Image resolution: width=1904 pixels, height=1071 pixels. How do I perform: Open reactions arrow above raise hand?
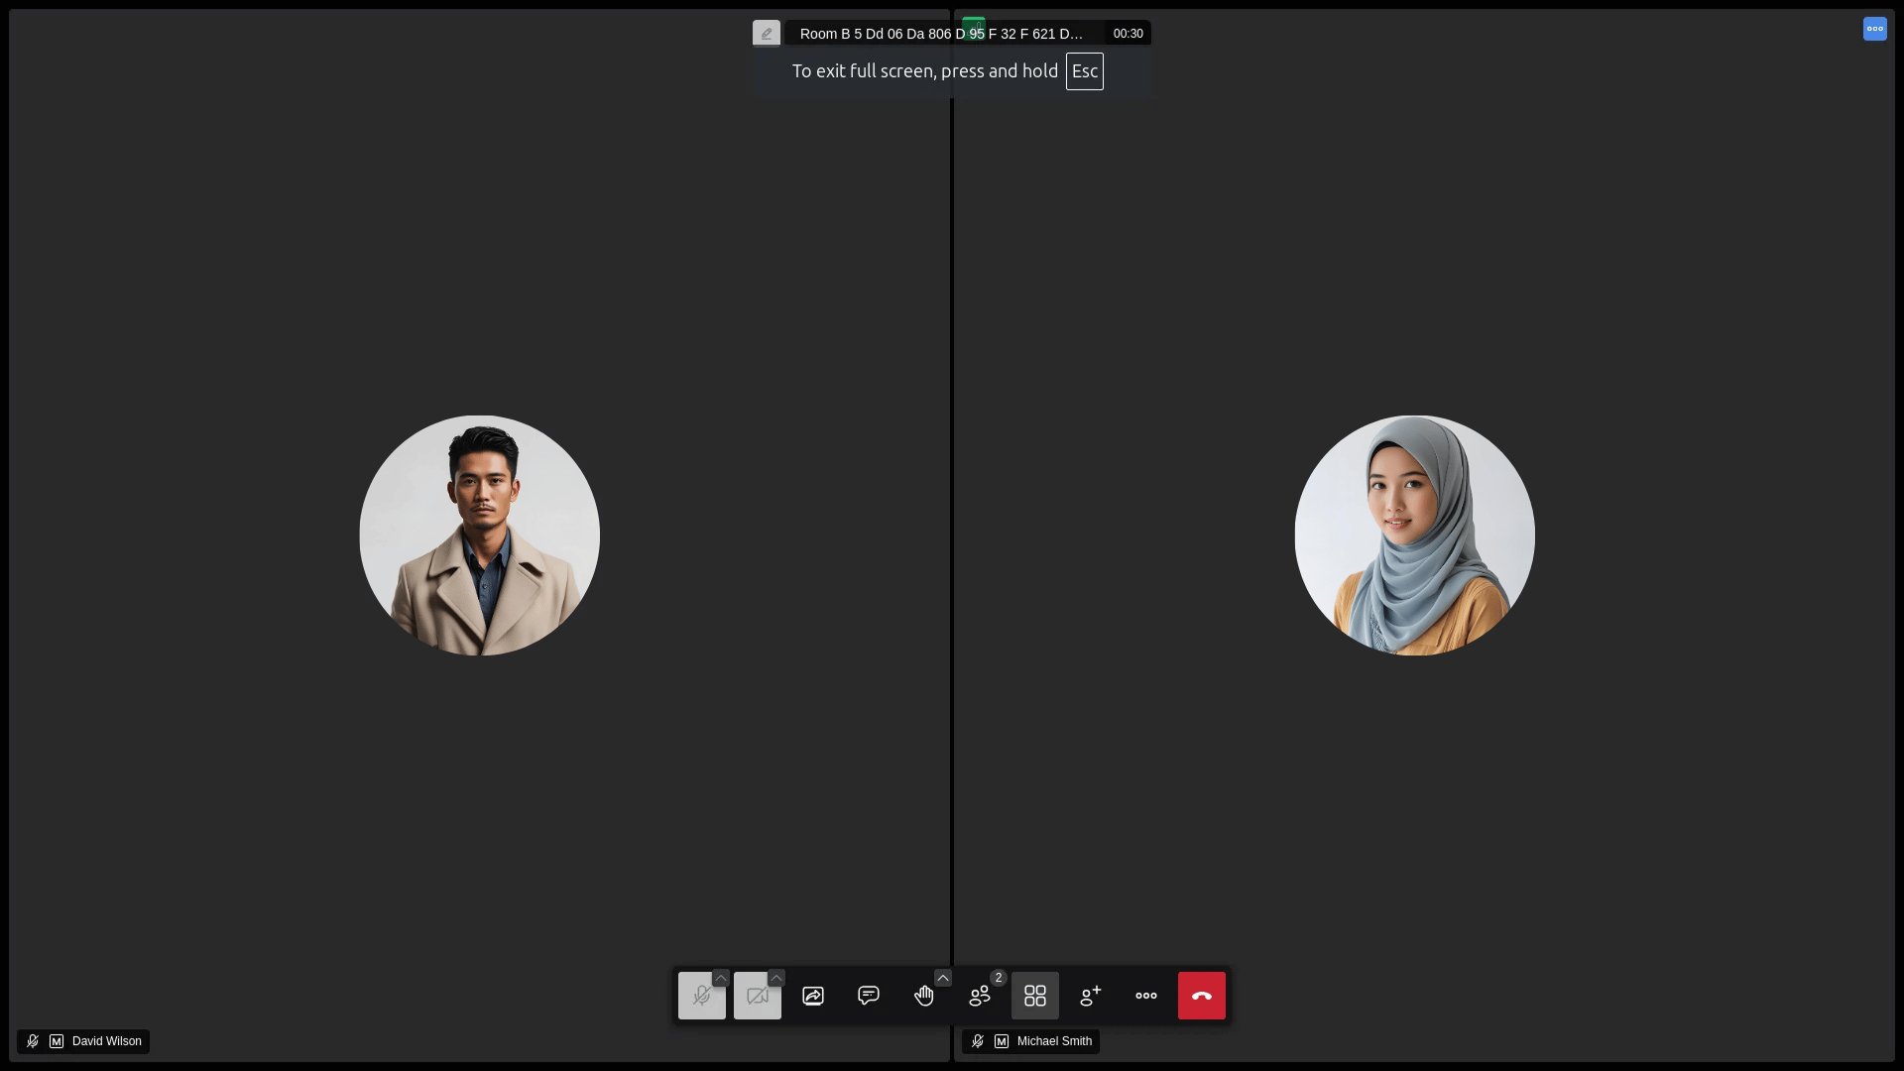[943, 978]
